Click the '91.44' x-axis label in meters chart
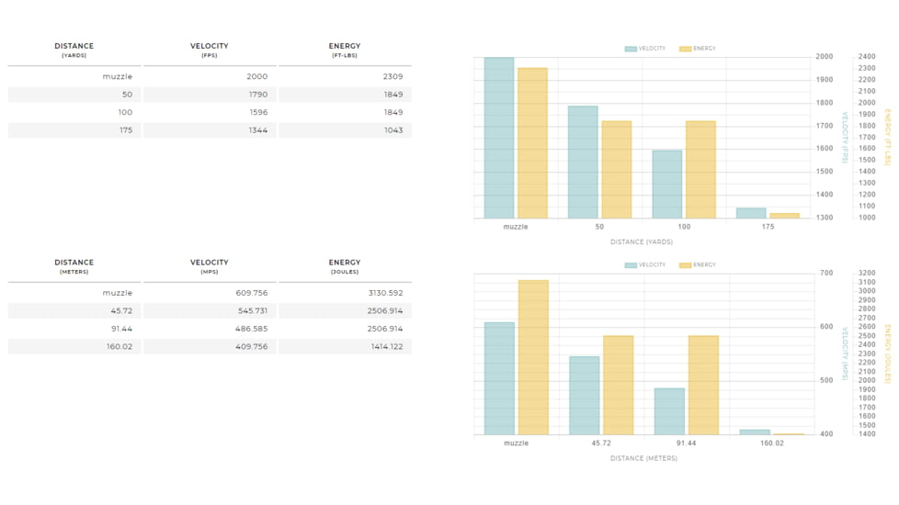The width and height of the screenshot is (899, 505). (687, 443)
